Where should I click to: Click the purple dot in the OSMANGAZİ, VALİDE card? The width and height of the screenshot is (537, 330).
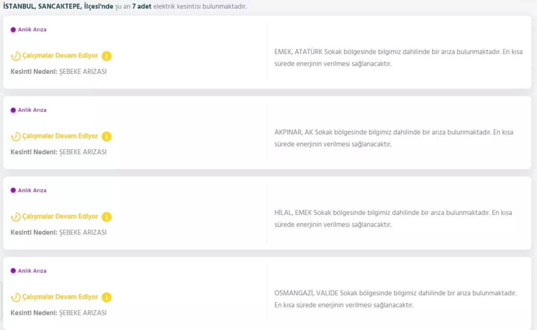[13, 271]
